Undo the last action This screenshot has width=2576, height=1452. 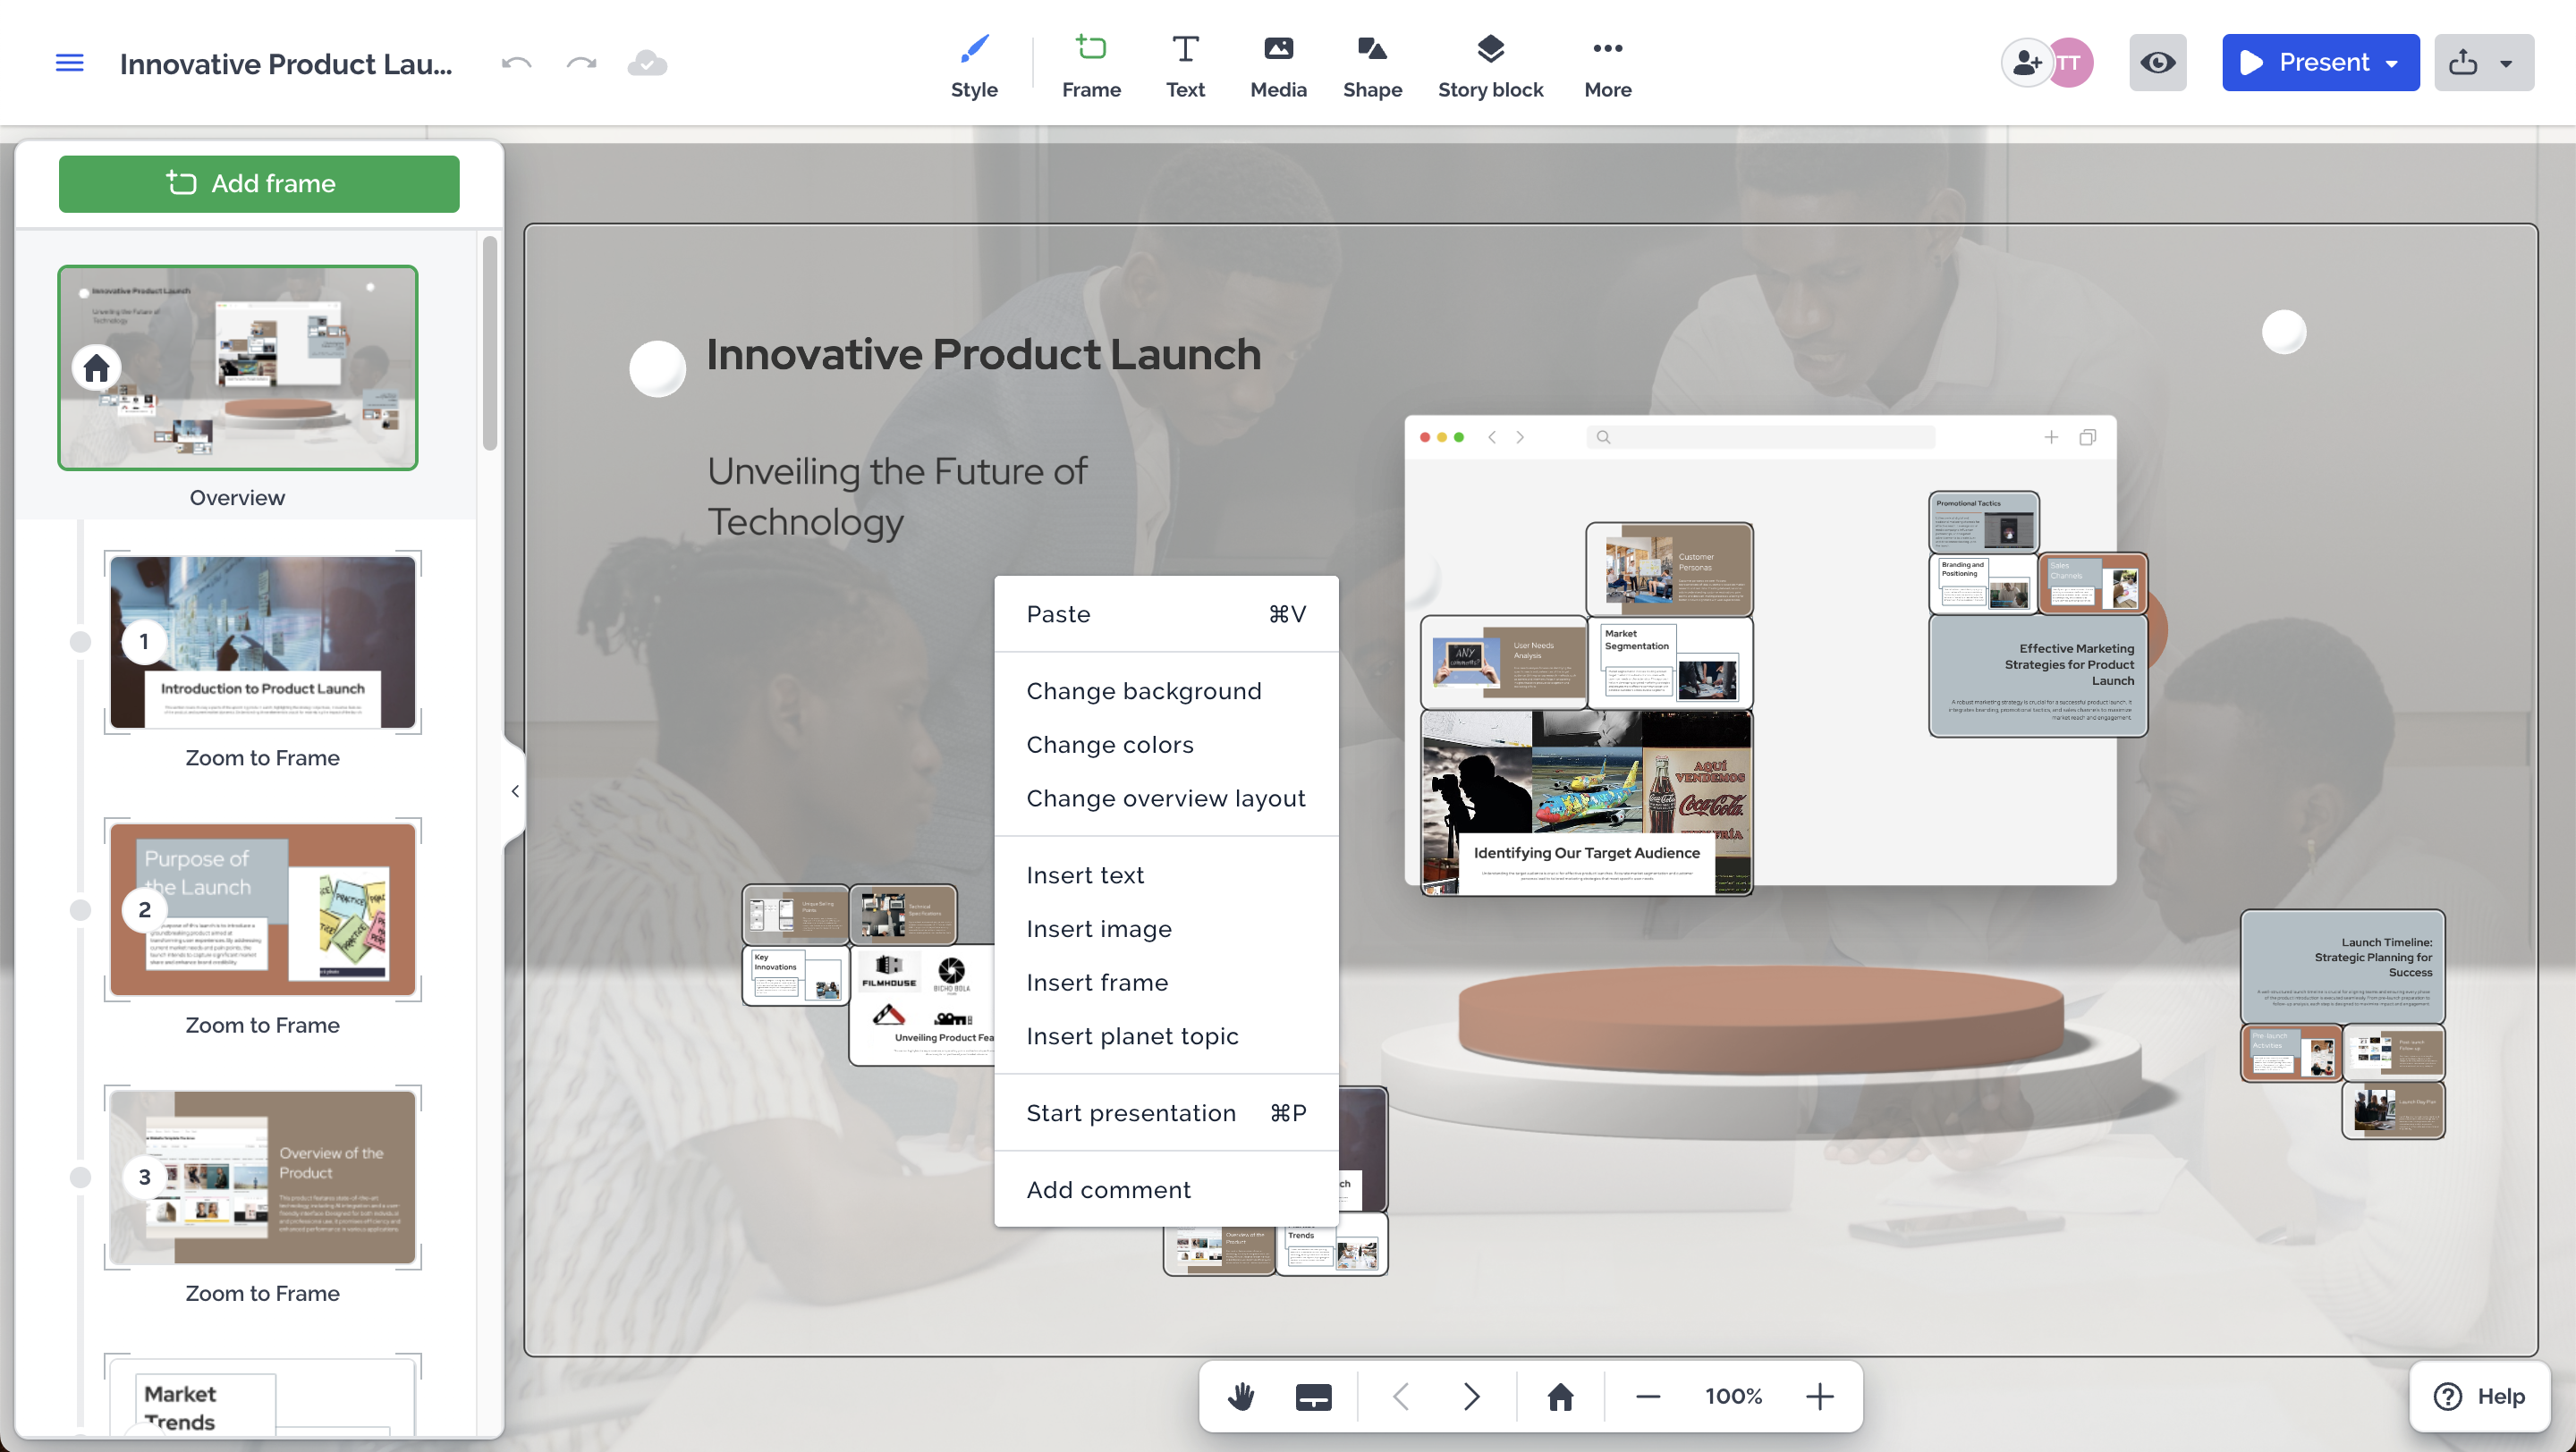516,63
